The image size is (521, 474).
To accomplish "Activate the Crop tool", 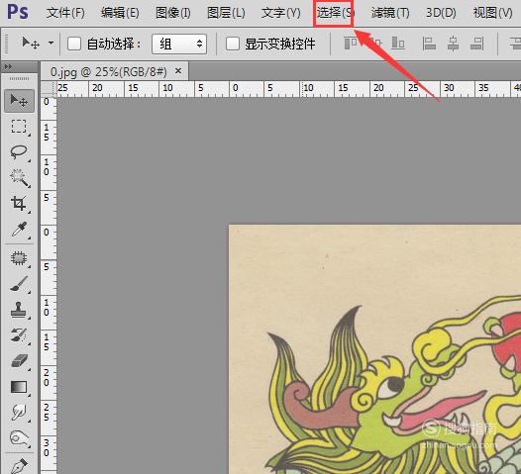I will pyautogui.click(x=19, y=203).
